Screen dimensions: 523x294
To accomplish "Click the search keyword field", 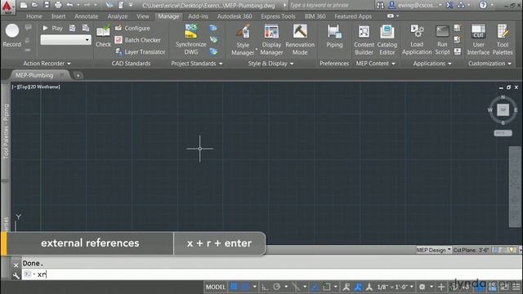I will [x=331, y=5].
